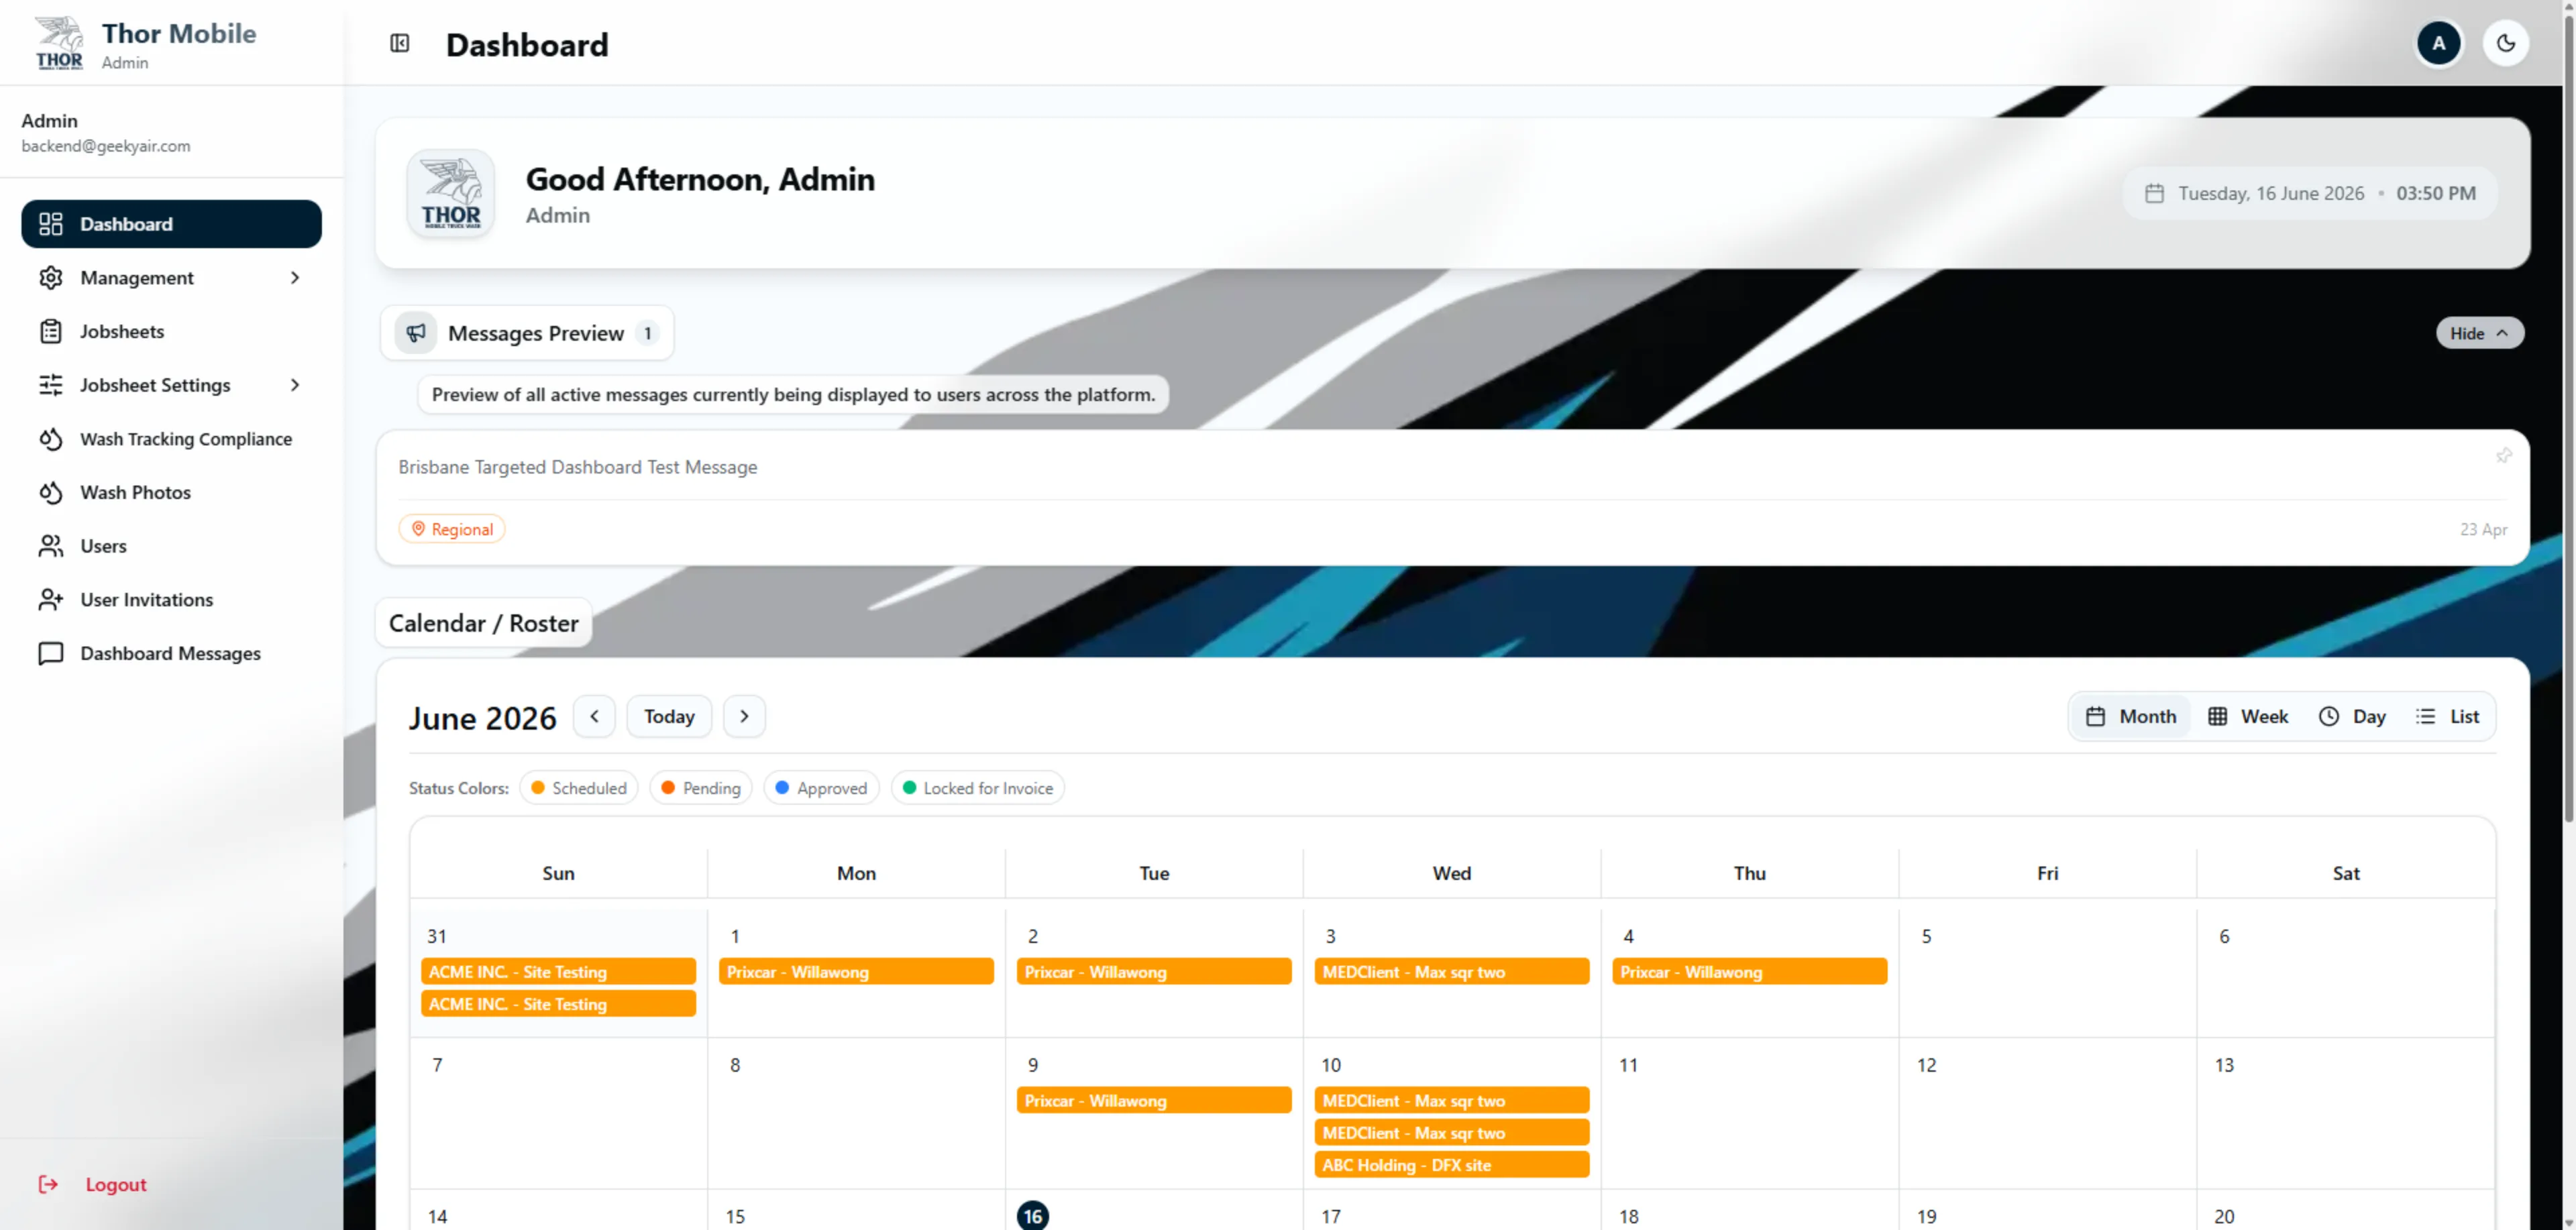Click the Jobsheets clipboard icon
Screen dimensions: 2576x1230
(x=51, y=332)
